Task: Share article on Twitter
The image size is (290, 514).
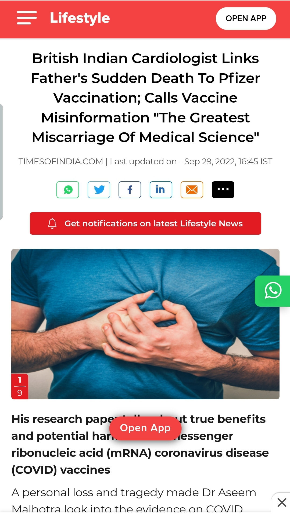Action: [x=99, y=190]
